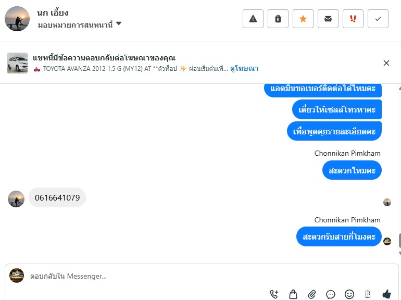Request payment with baht icon
The image size is (401, 300).
[368, 294]
